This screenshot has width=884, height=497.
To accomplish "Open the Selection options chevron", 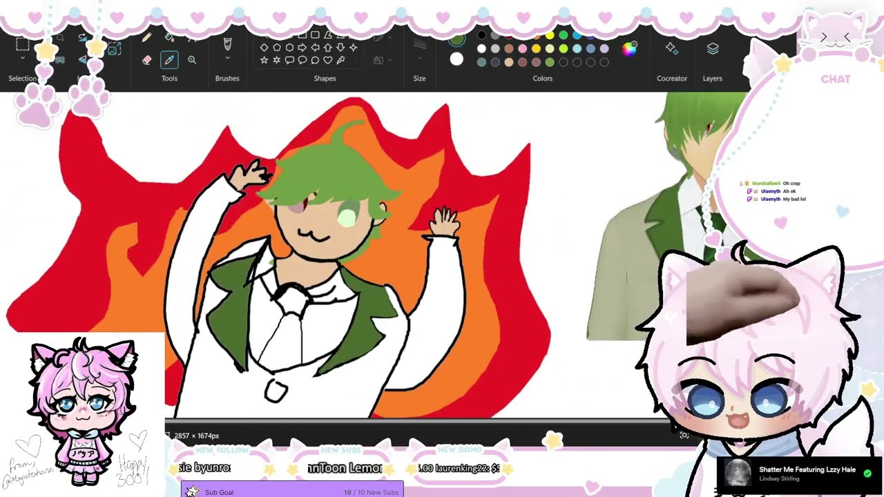I will click(23, 58).
